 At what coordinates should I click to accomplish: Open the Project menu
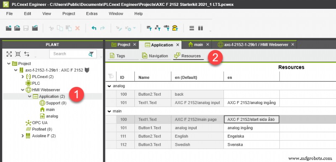(x=69, y=14)
